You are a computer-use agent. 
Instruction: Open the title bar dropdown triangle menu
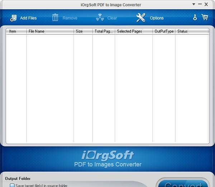tap(193, 4)
